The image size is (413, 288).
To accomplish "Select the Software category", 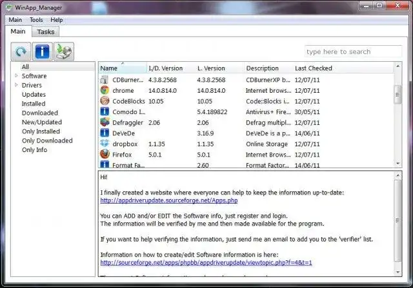I will pos(34,76).
